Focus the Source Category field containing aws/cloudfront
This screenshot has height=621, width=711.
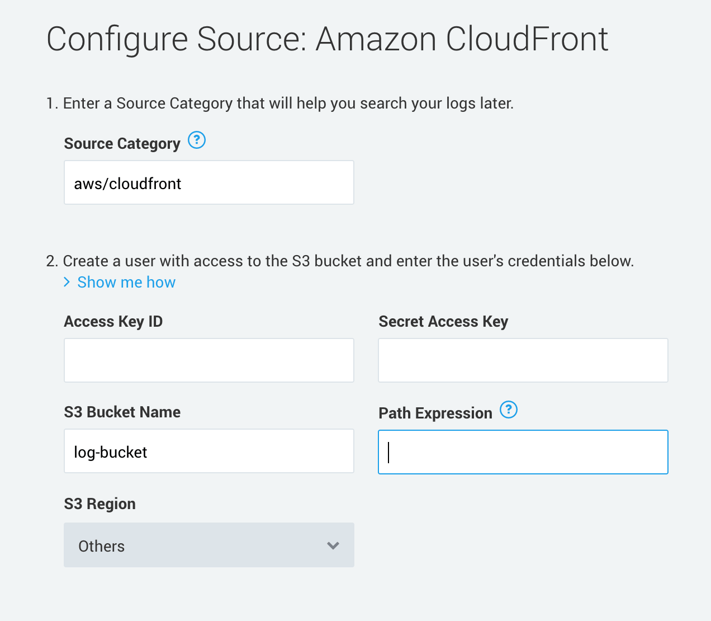pyautogui.click(x=208, y=183)
